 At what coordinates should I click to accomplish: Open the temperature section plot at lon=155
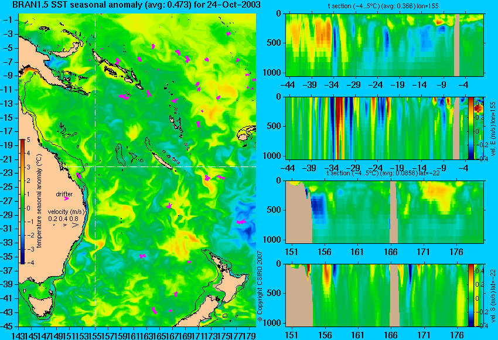point(384,45)
